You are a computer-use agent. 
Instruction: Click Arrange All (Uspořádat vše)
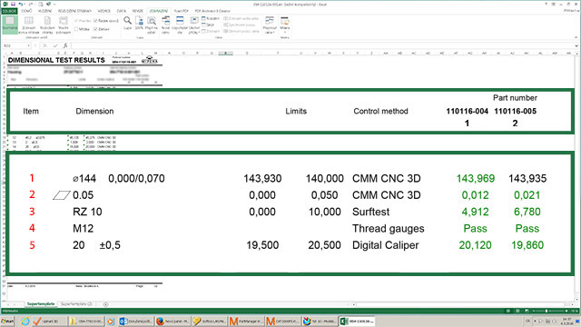(x=180, y=25)
